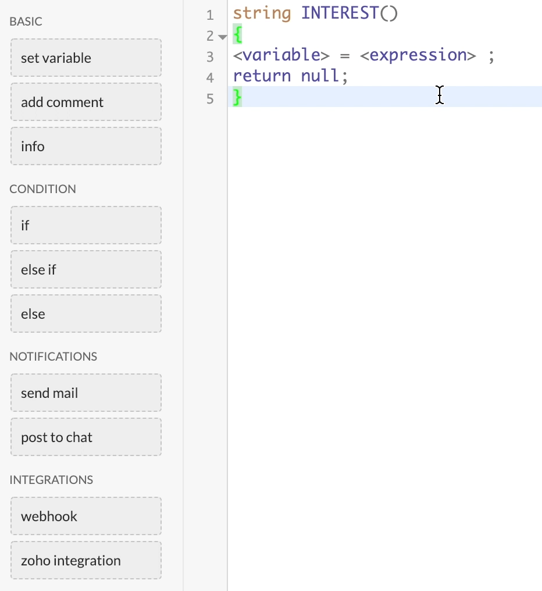The width and height of the screenshot is (542, 591).
Task: Select the 'zoho integration' block
Action: 85,561
